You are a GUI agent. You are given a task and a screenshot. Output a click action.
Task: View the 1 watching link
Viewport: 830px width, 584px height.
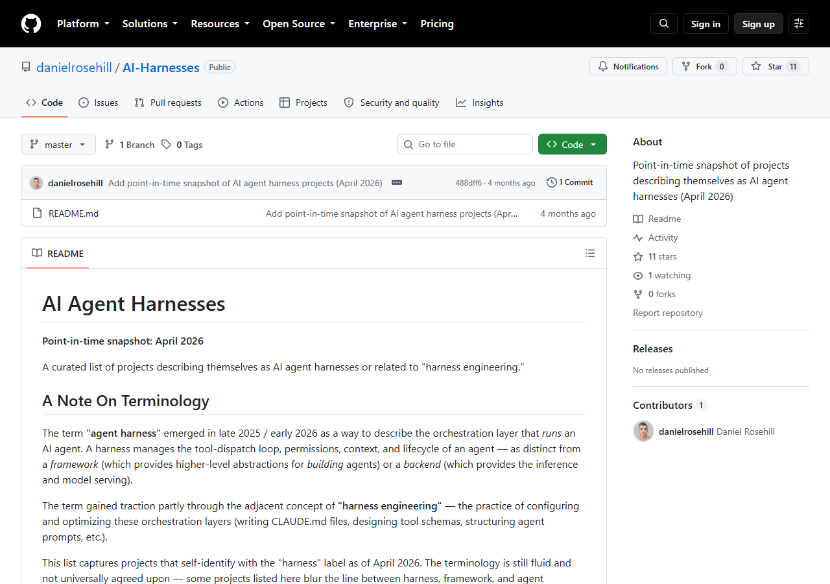coord(662,275)
